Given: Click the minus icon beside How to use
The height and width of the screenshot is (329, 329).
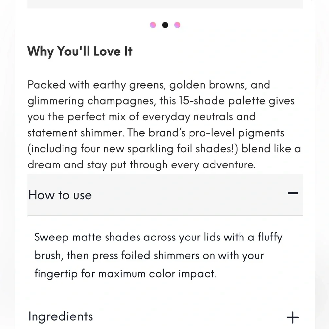Looking at the screenshot, I should (x=292, y=193).
